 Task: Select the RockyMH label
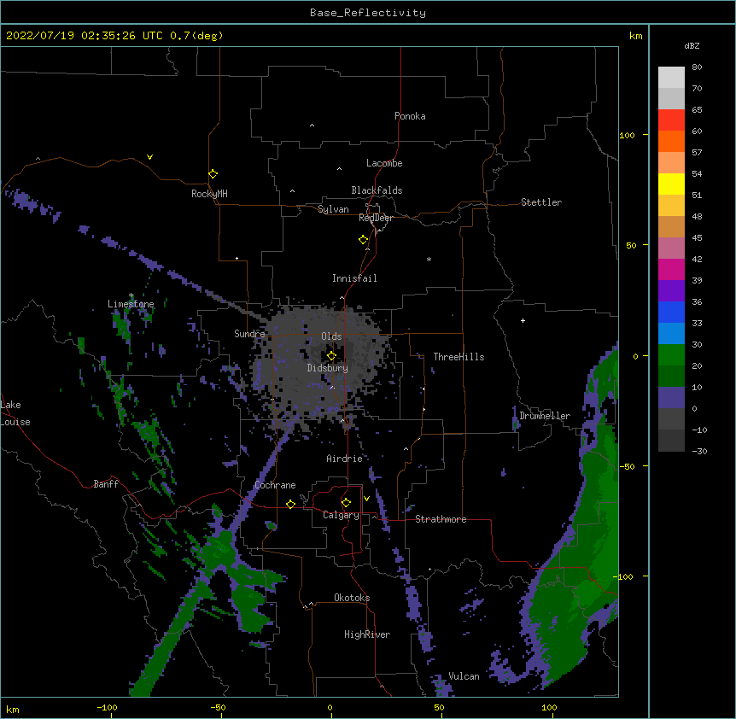pos(209,194)
